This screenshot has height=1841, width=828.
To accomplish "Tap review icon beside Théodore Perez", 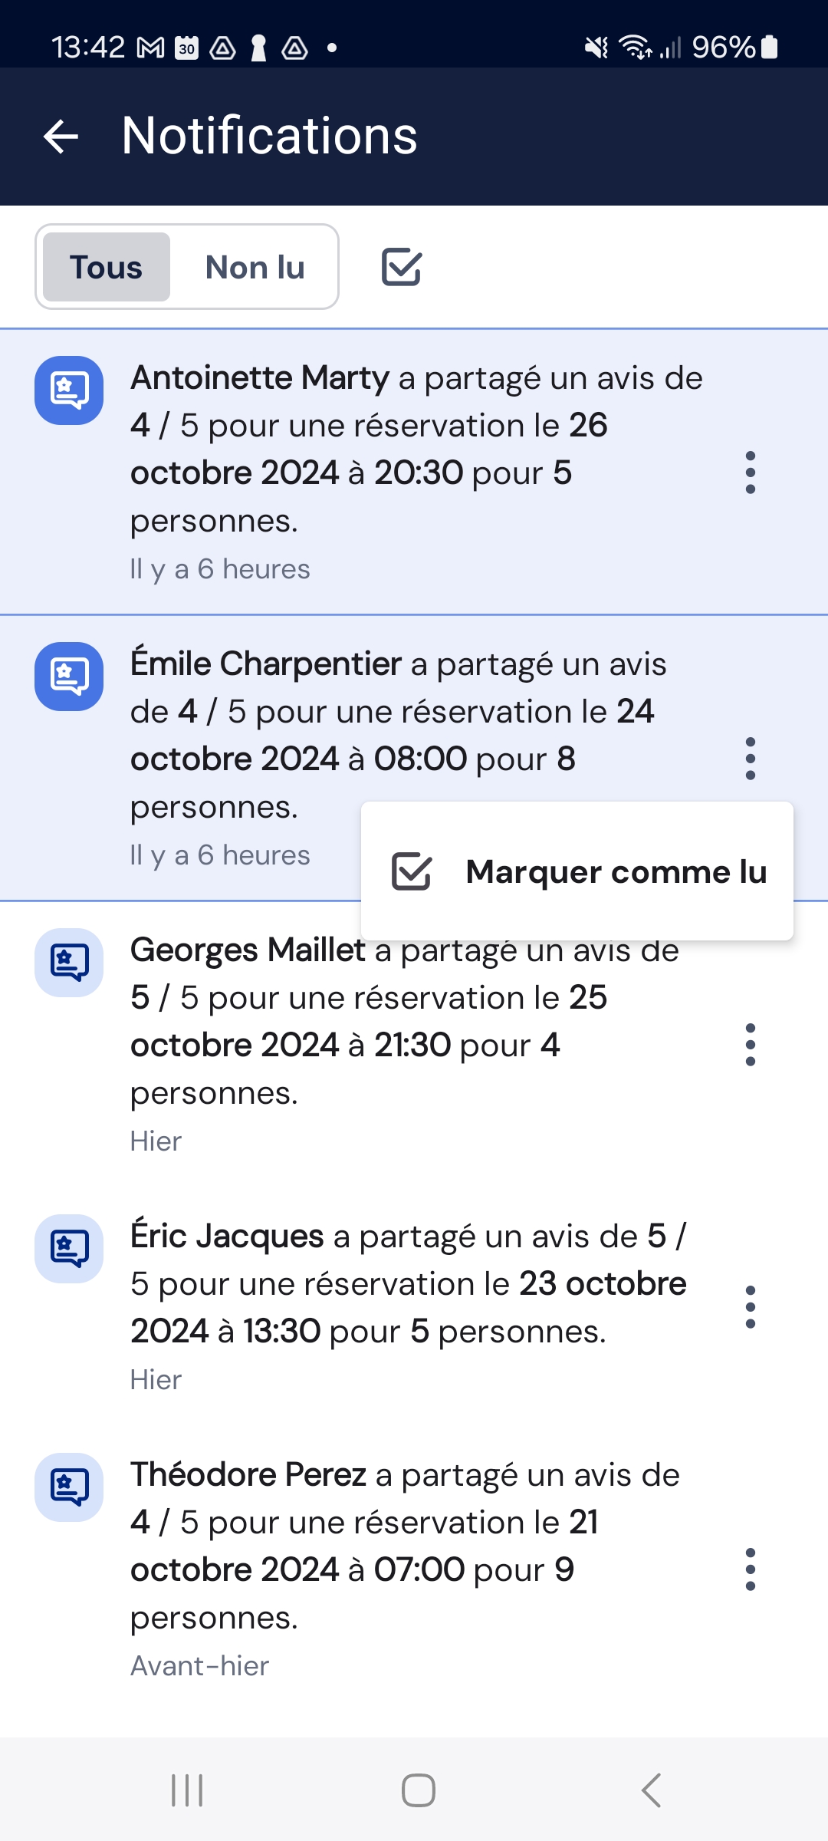I will 69,1487.
